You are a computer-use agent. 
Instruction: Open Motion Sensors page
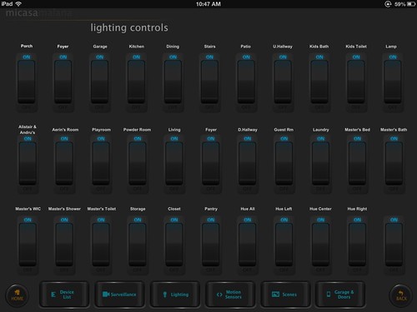coord(230,295)
